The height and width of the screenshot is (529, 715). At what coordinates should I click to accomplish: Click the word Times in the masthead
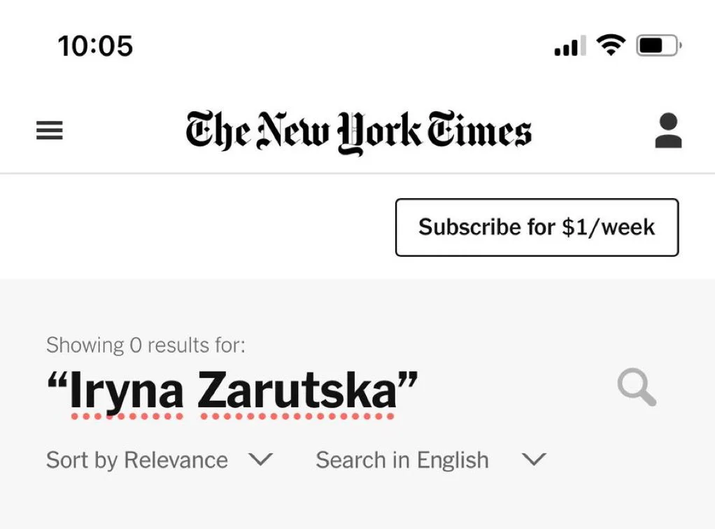(x=479, y=129)
